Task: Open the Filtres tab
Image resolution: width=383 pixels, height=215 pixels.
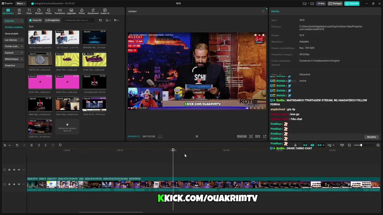Action: (82, 11)
